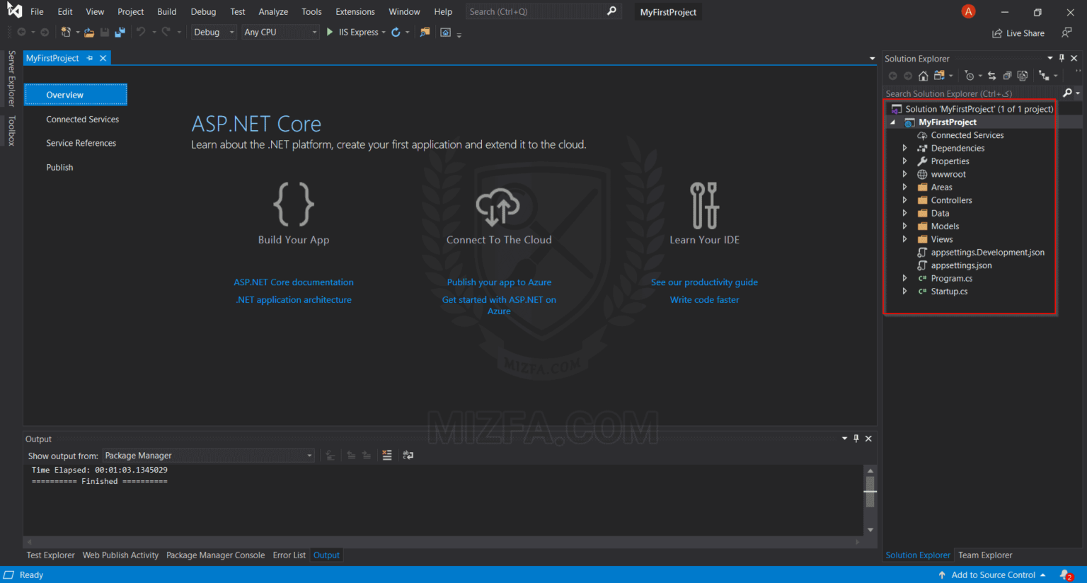Expand the Controllers folder
The height and width of the screenshot is (583, 1087).
click(905, 200)
